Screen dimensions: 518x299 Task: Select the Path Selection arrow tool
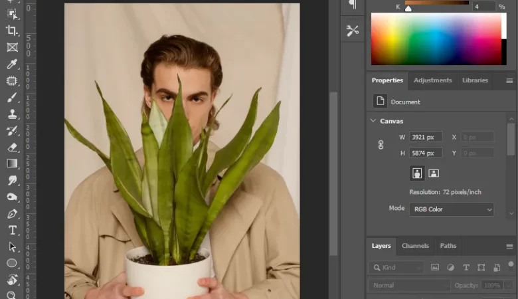pyautogui.click(x=12, y=247)
